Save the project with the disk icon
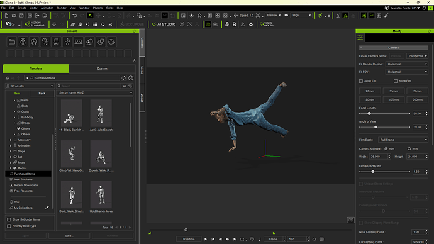Viewport: 434px width, 244px height. (x=21, y=16)
